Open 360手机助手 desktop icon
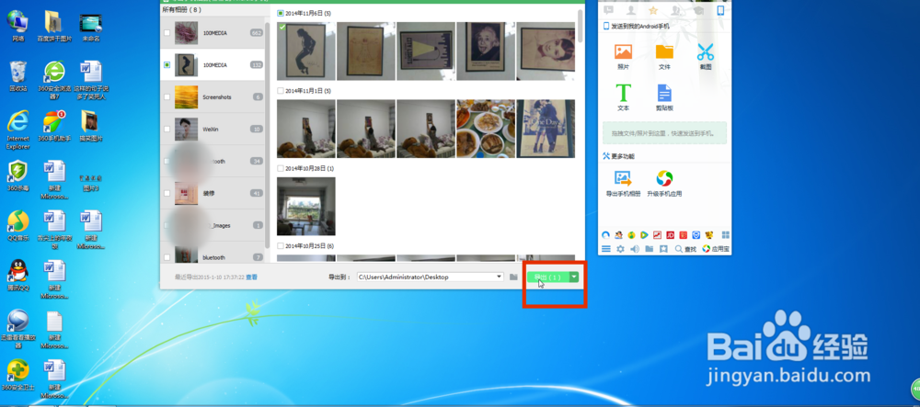This screenshot has width=920, height=407. pyautogui.click(x=54, y=126)
